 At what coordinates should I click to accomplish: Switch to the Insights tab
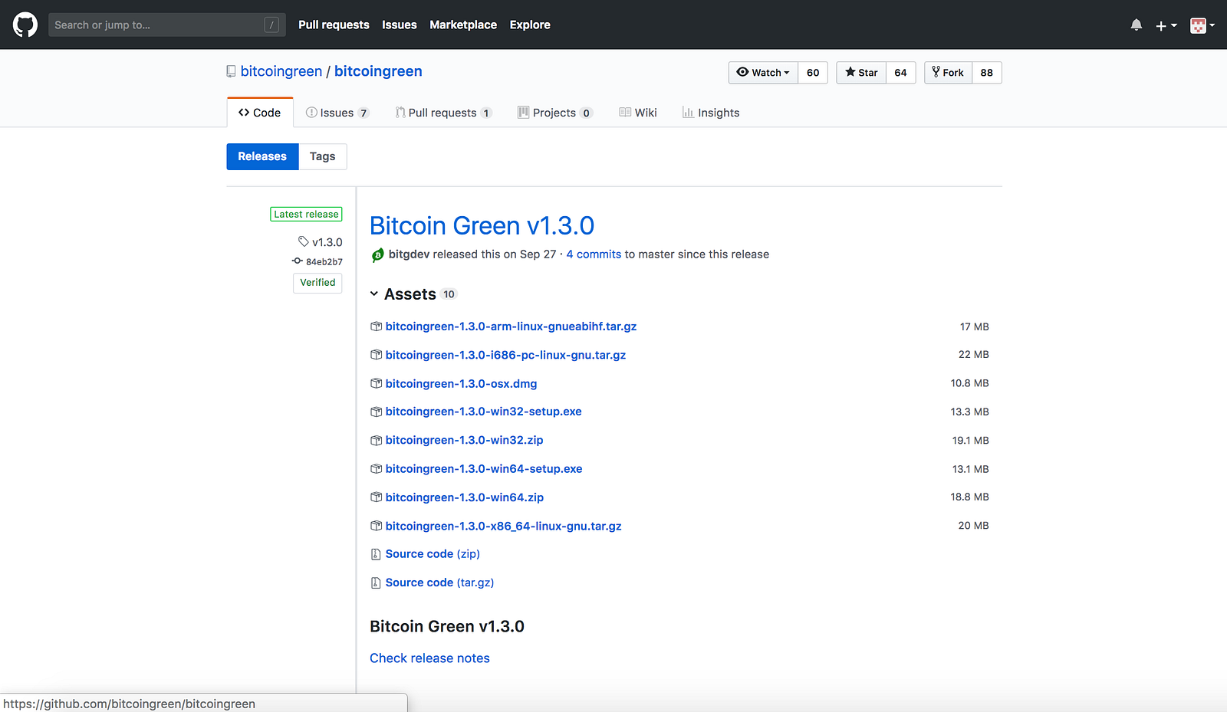pyautogui.click(x=711, y=113)
